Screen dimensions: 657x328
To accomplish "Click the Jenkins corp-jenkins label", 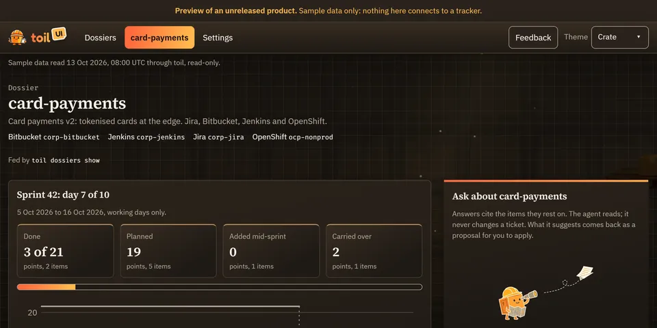I will 146,137.
